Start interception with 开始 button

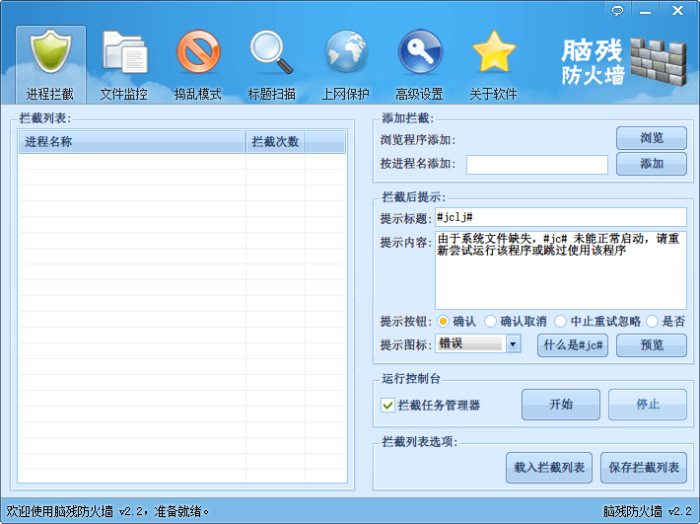coord(561,405)
